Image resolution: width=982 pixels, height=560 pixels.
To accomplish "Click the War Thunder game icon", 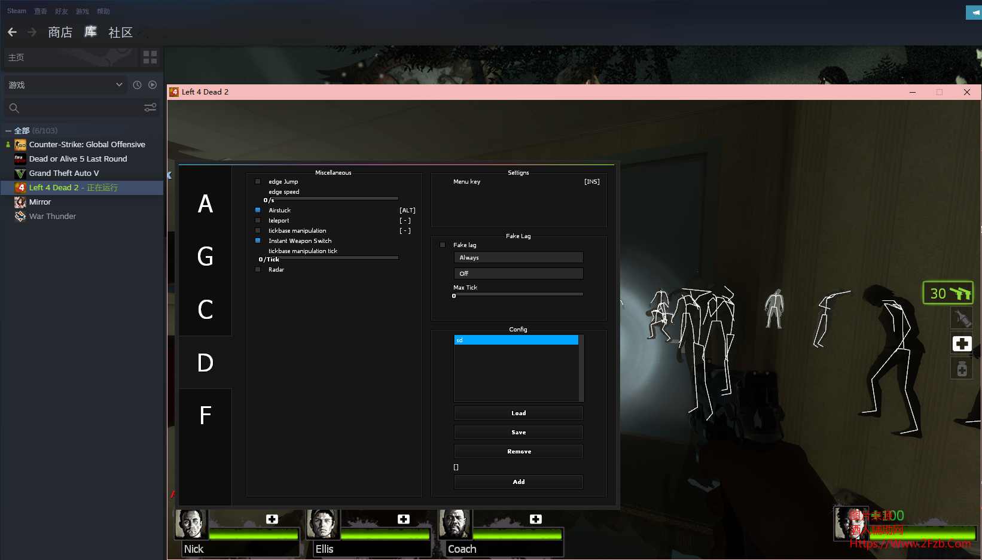I will (20, 217).
